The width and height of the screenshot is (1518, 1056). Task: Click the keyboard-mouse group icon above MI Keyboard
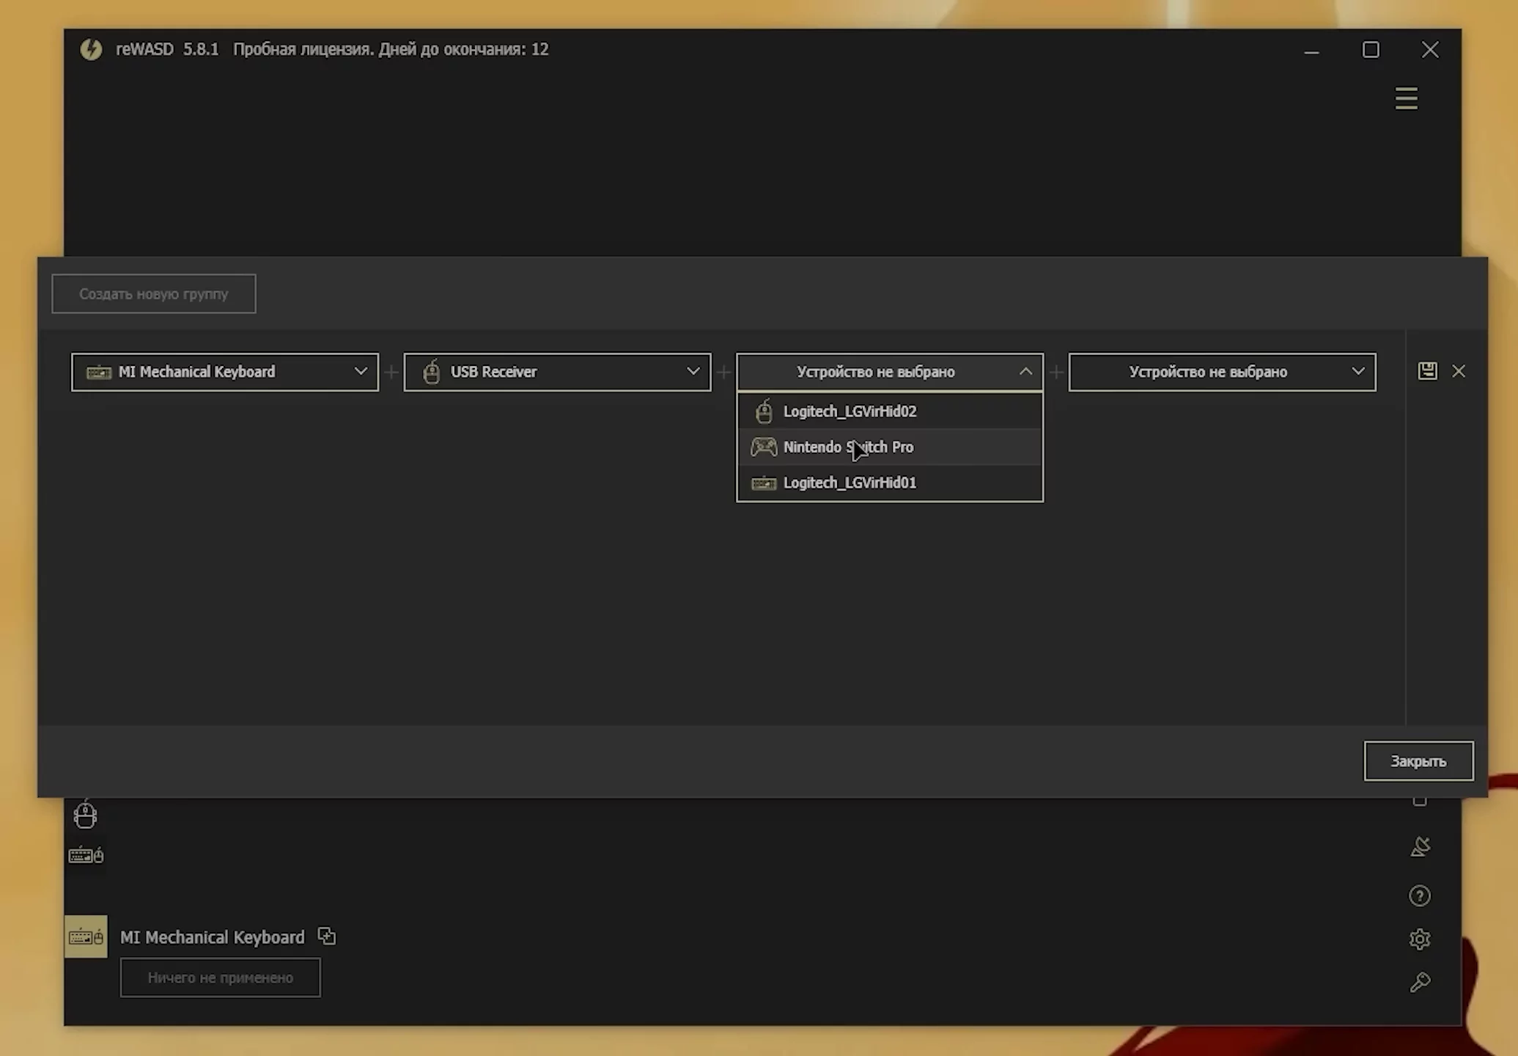point(86,855)
